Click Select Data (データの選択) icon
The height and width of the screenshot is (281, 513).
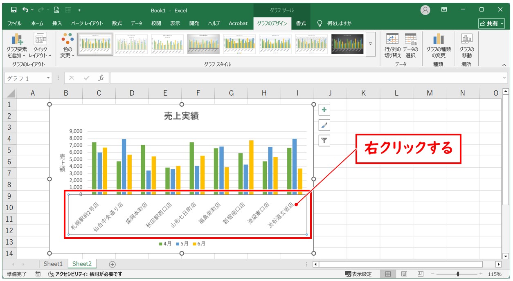pos(410,46)
